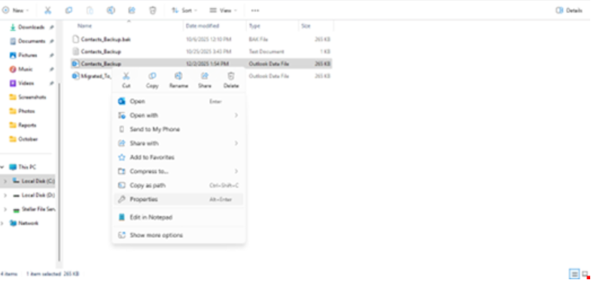Select the Contacts_Backup Text Document file
Screen dimensions: 615x283
[x=201, y=51]
